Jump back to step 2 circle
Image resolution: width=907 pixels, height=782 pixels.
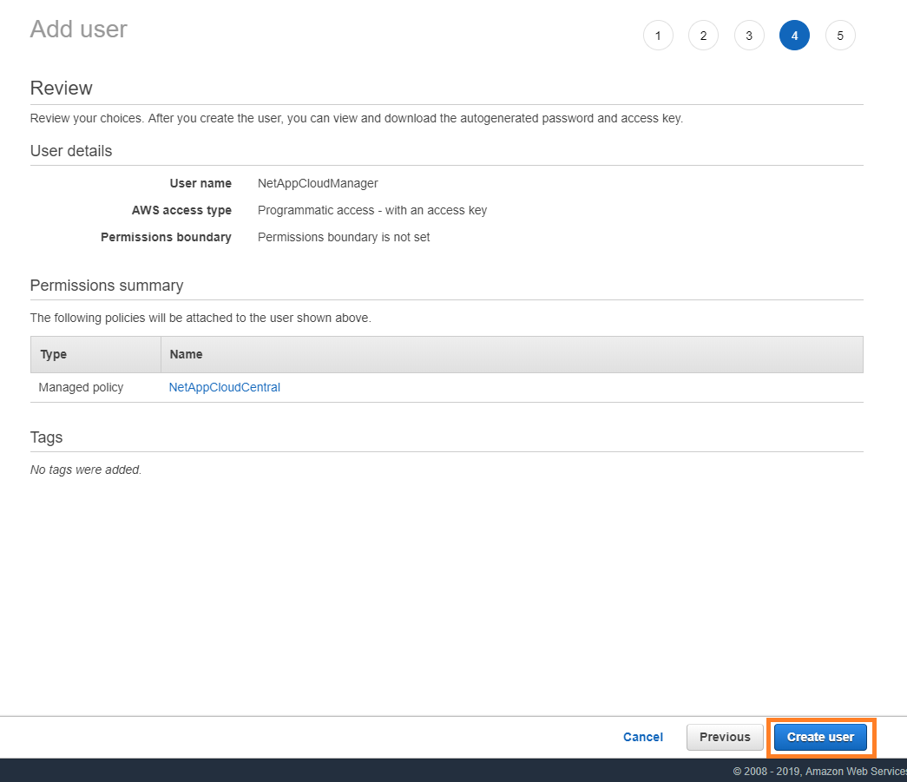(703, 36)
